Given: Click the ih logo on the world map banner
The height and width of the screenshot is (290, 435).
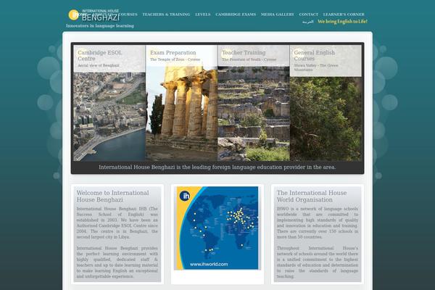Looking at the screenshot, I should click(x=185, y=196).
